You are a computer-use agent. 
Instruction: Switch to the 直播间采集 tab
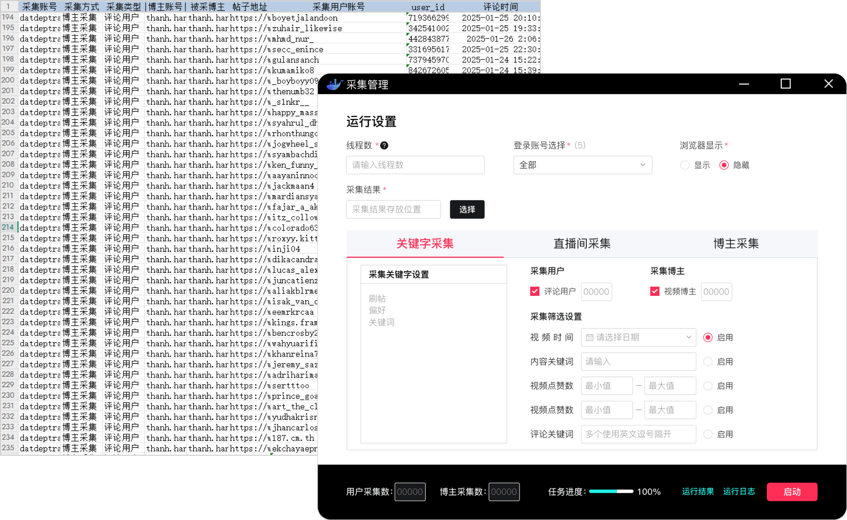(x=582, y=244)
